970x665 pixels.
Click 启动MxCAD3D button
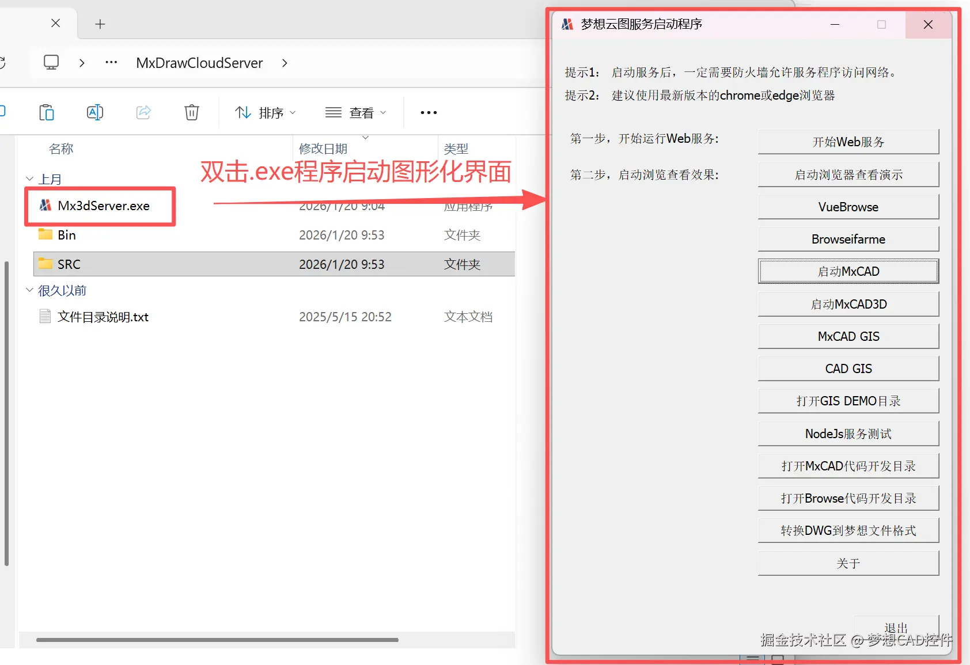tap(848, 304)
